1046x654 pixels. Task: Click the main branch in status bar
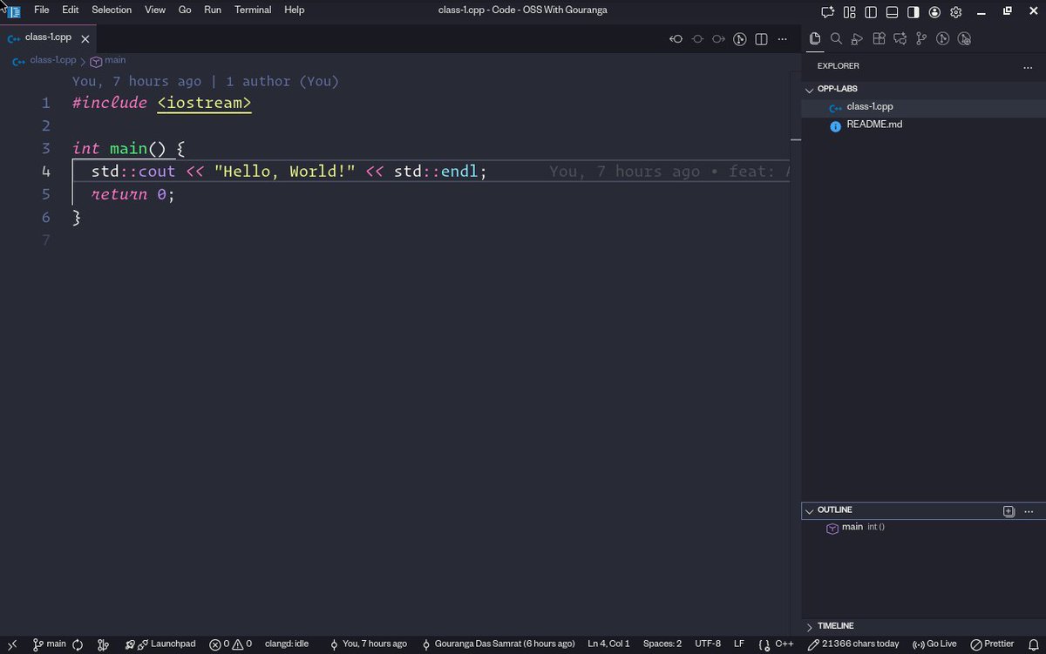point(50,644)
